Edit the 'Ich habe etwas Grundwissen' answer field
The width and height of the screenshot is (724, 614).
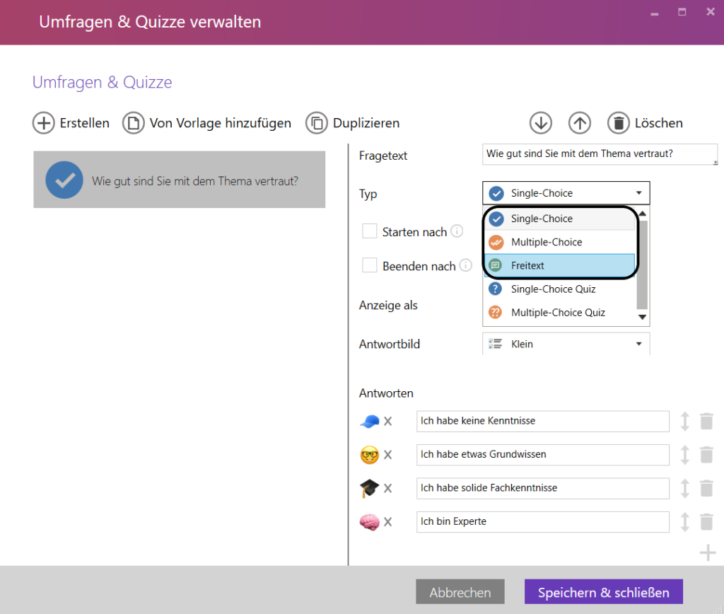point(542,455)
